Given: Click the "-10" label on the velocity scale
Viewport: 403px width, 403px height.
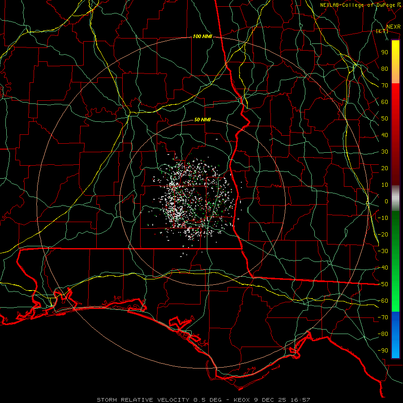Looking at the screenshot, I should tap(383, 218).
